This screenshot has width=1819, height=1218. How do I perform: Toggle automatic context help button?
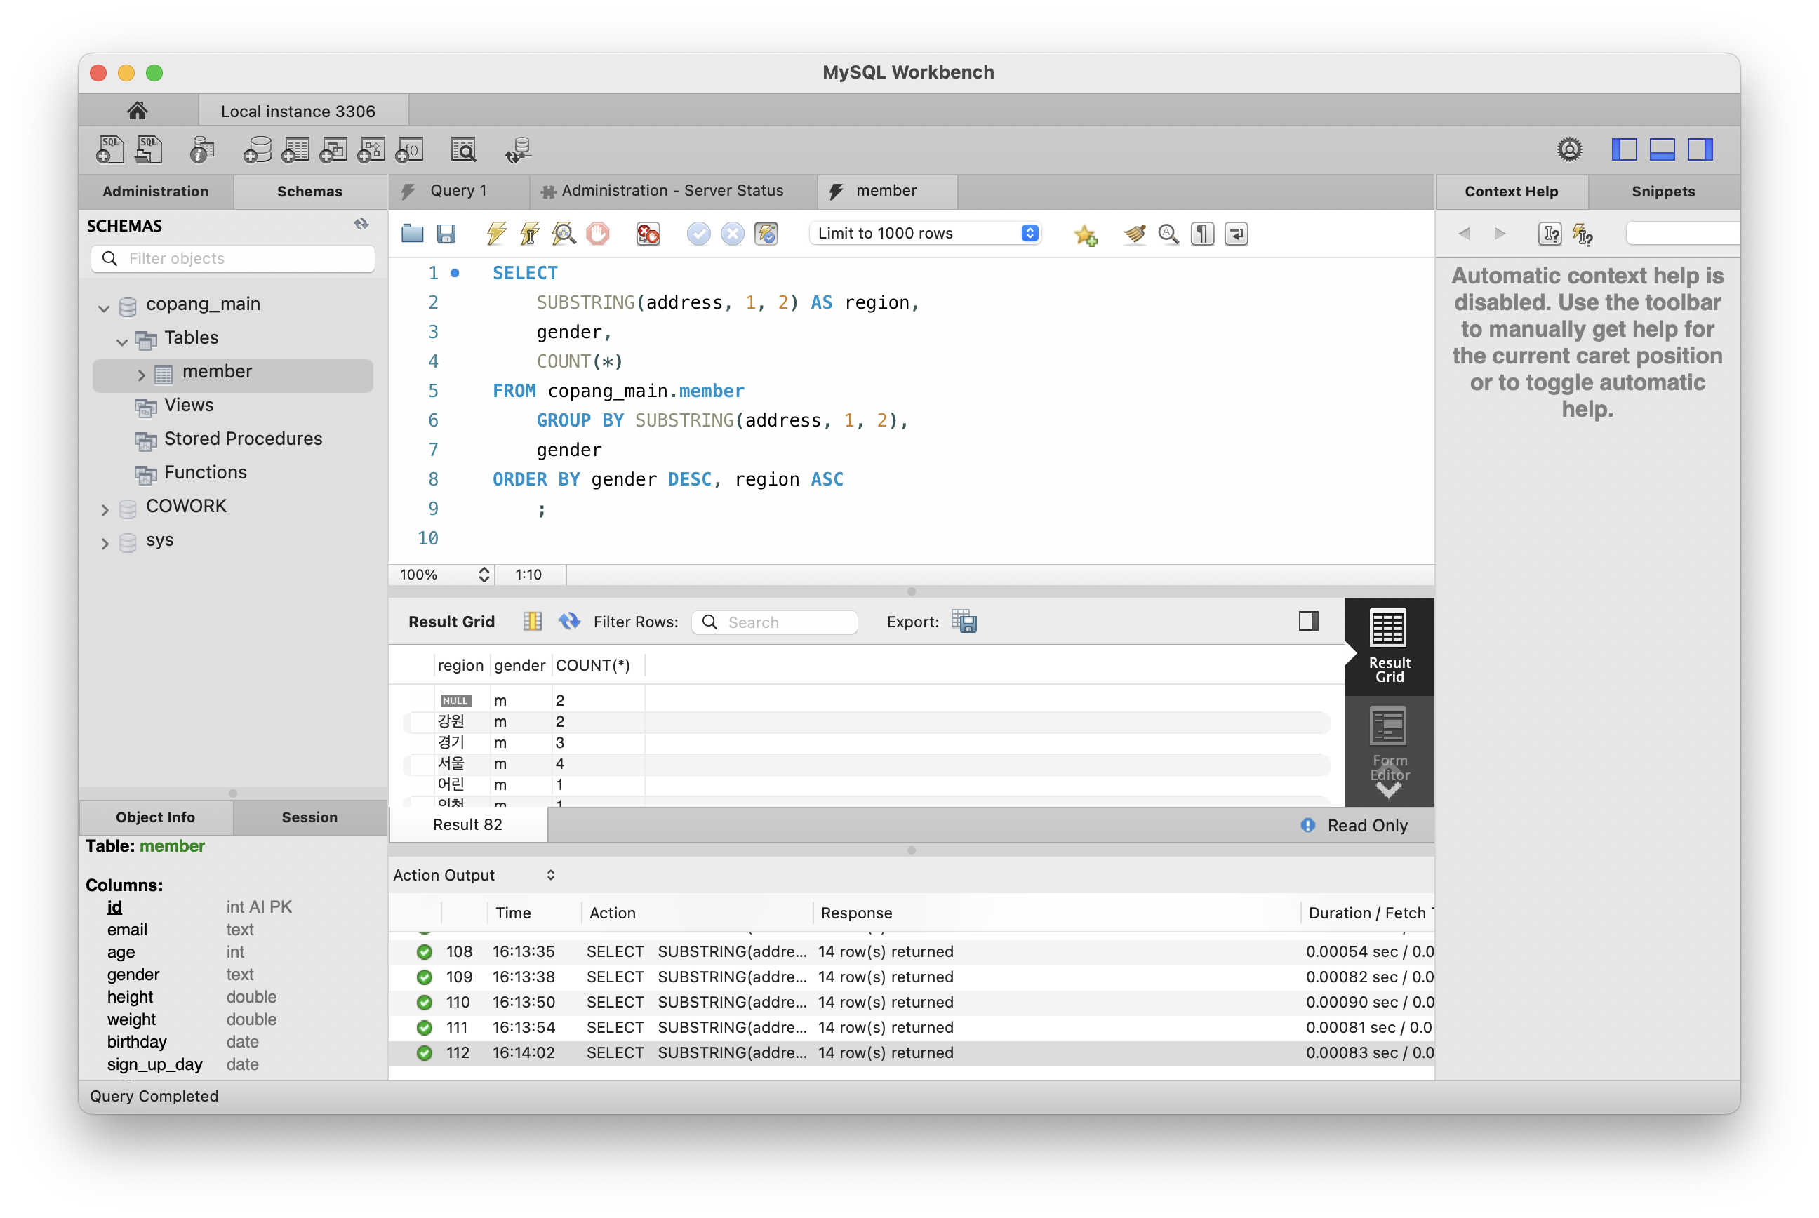(x=1583, y=233)
